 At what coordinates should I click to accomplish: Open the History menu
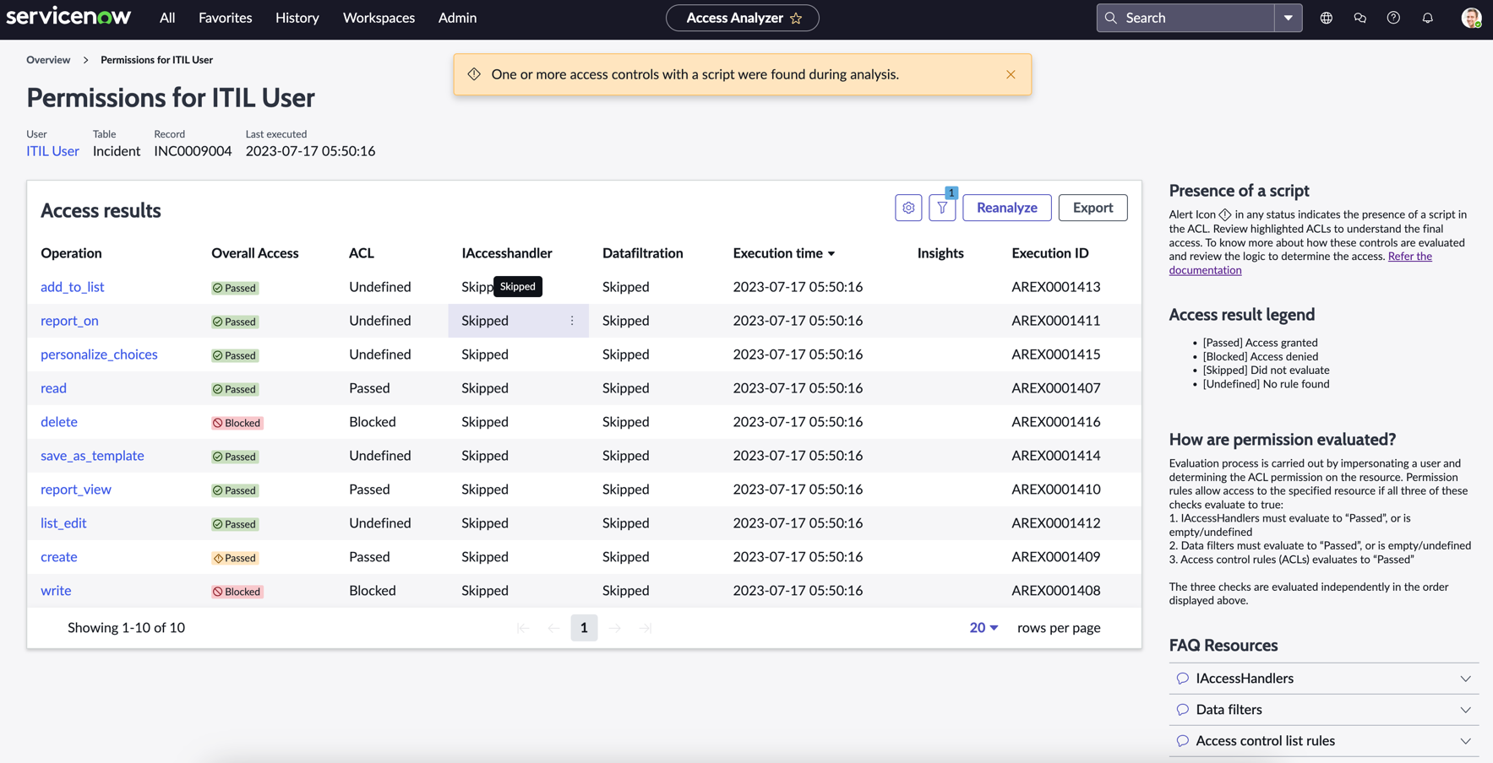297,18
